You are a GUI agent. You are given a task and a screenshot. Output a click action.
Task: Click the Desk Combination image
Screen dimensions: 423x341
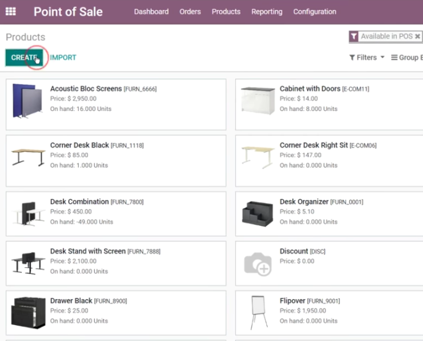click(29, 213)
